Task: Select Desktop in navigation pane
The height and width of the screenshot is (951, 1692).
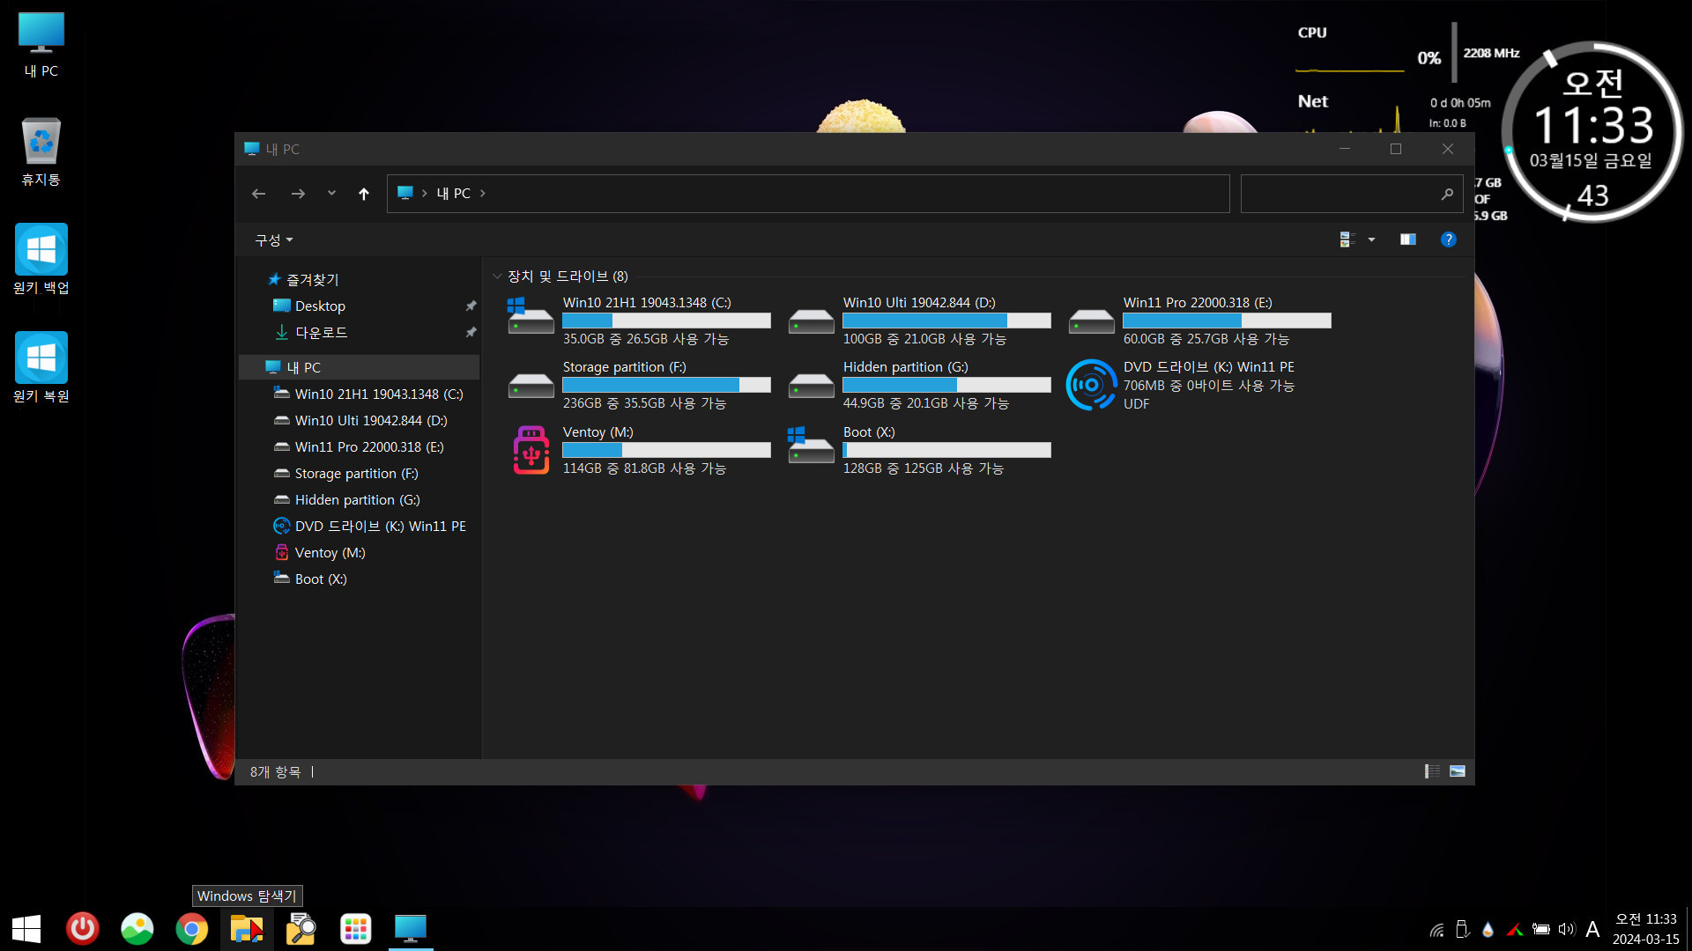Action: point(320,306)
